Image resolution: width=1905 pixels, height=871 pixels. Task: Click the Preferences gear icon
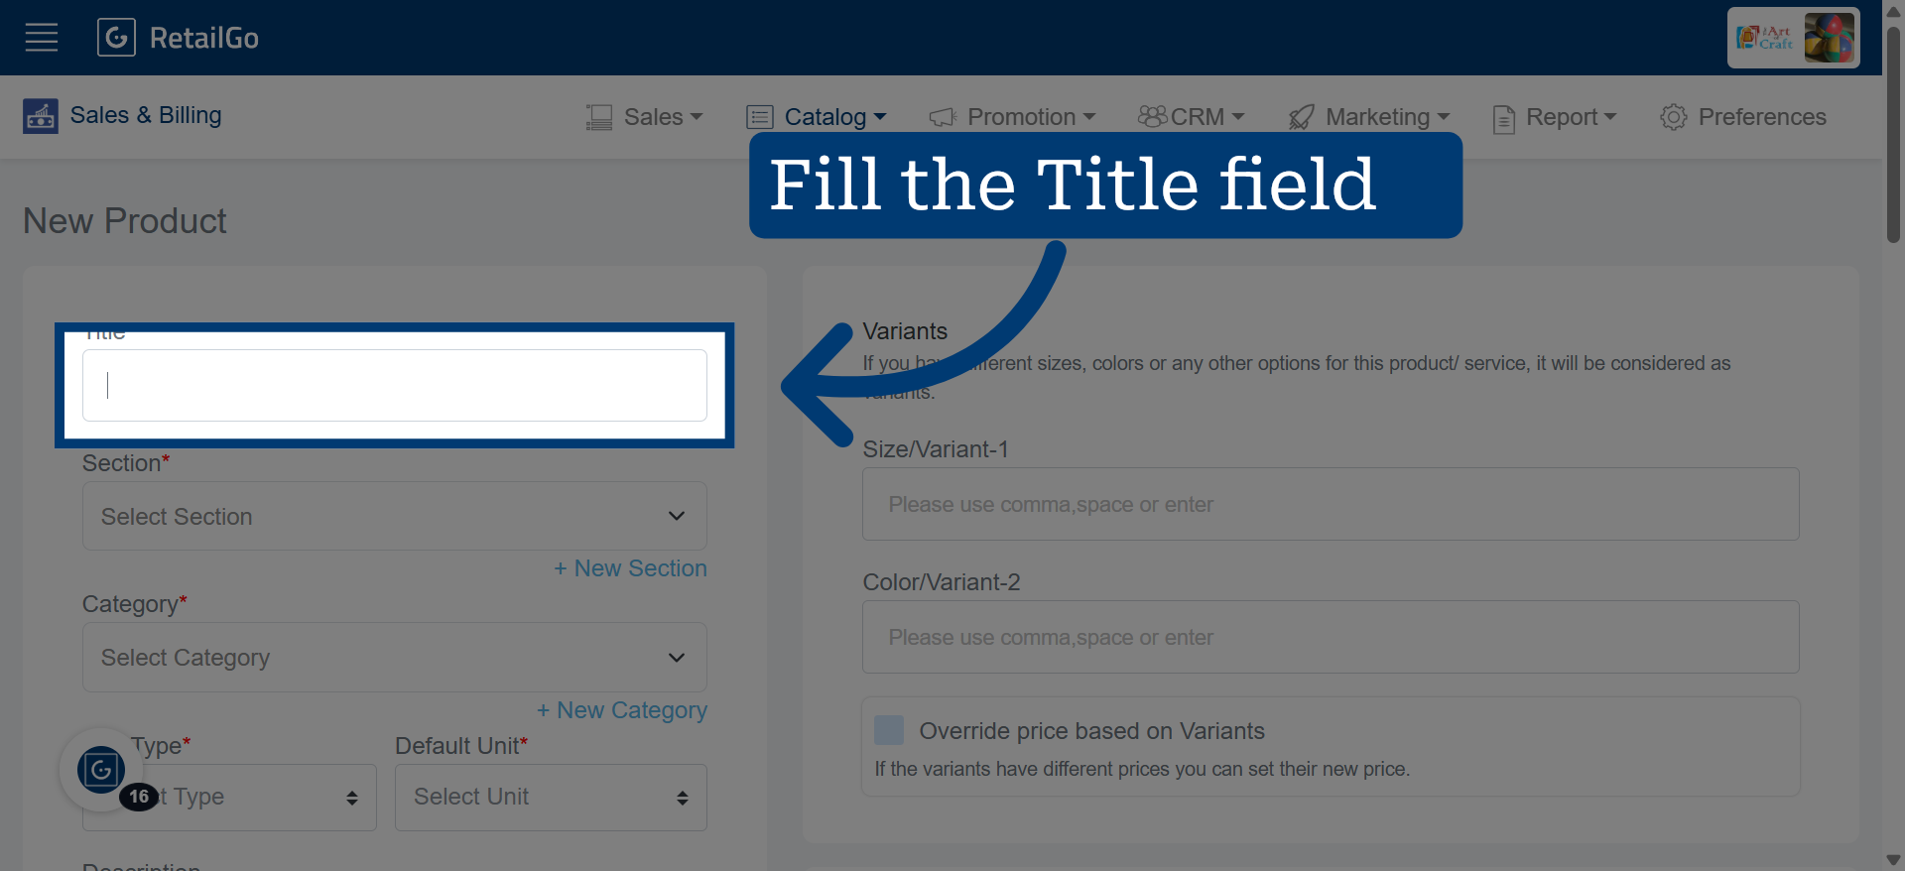pos(1674,117)
